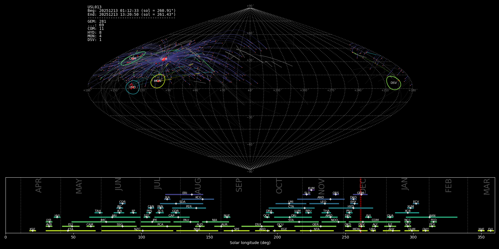Click the AND shower label in timeline
The image size is (499, 249).
click(321, 198)
